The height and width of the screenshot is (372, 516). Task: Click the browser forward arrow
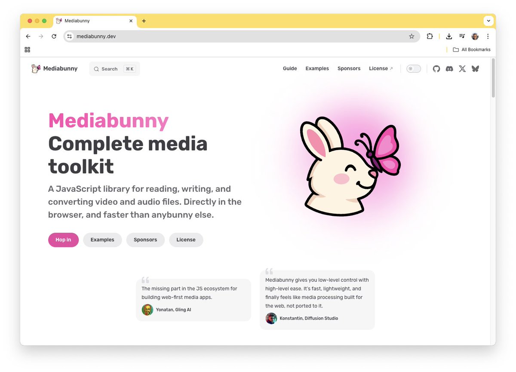41,37
